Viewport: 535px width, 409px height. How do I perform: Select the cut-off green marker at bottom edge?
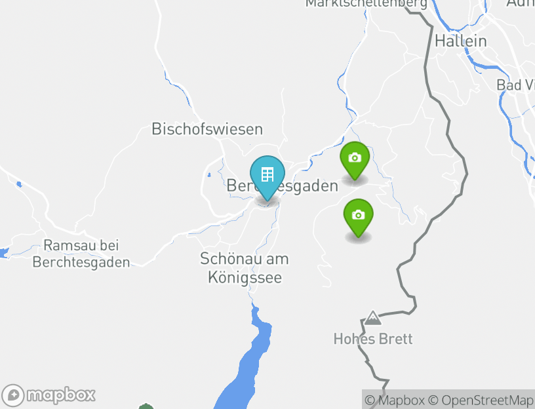pos(146,406)
